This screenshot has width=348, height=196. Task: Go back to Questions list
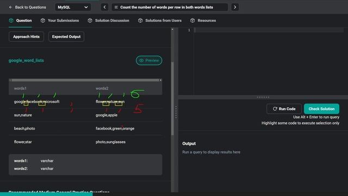27,7
